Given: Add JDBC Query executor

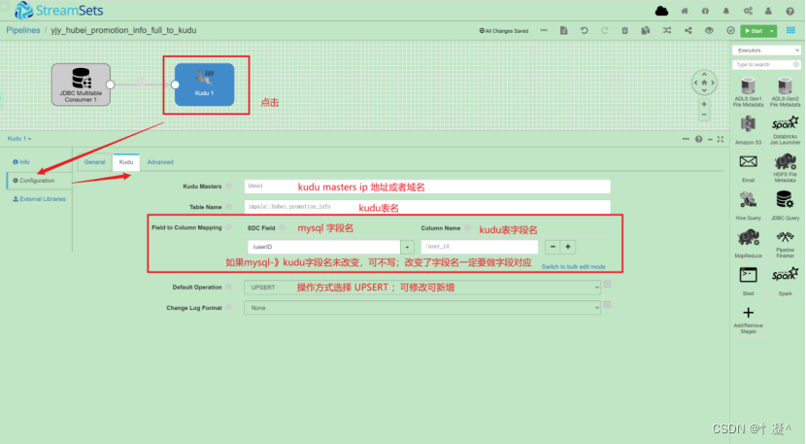Looking at the screenshot, I should pos(785,206).
